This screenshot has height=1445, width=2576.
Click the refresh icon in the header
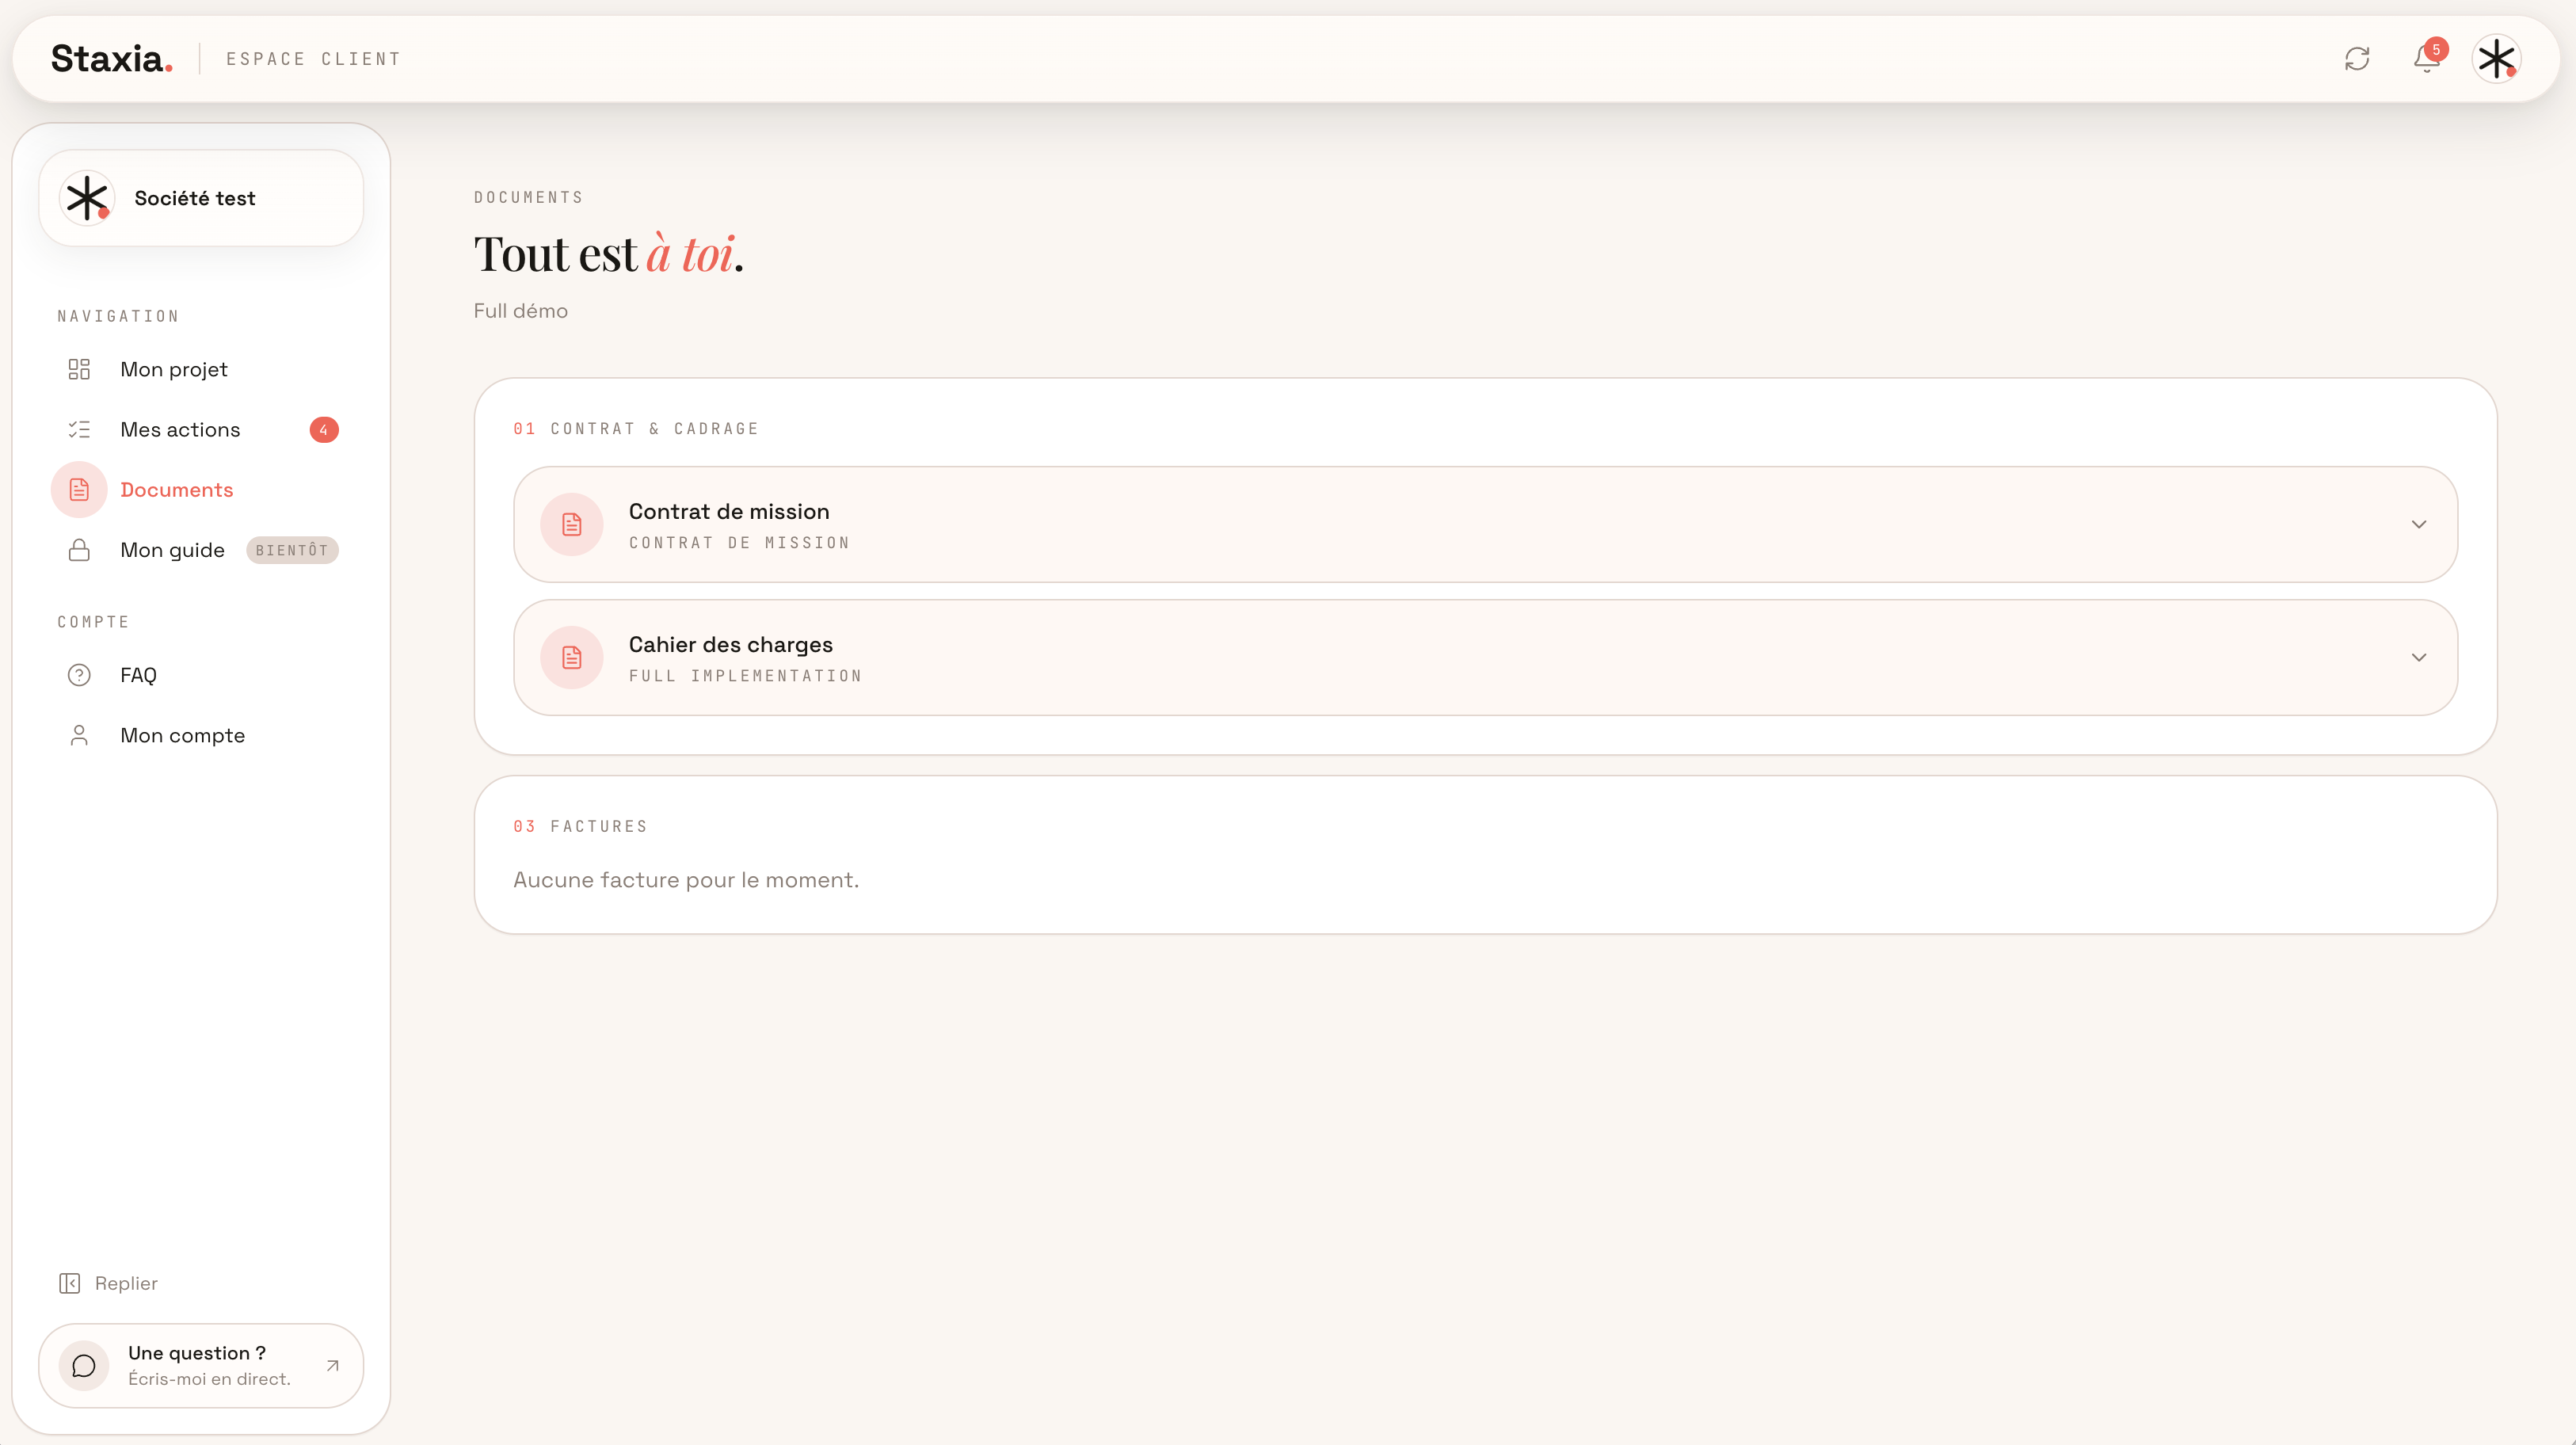2357,58
